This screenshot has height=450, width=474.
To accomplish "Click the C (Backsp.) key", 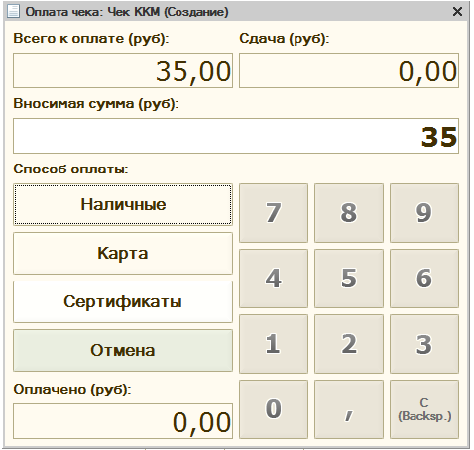I will [424, 409].
